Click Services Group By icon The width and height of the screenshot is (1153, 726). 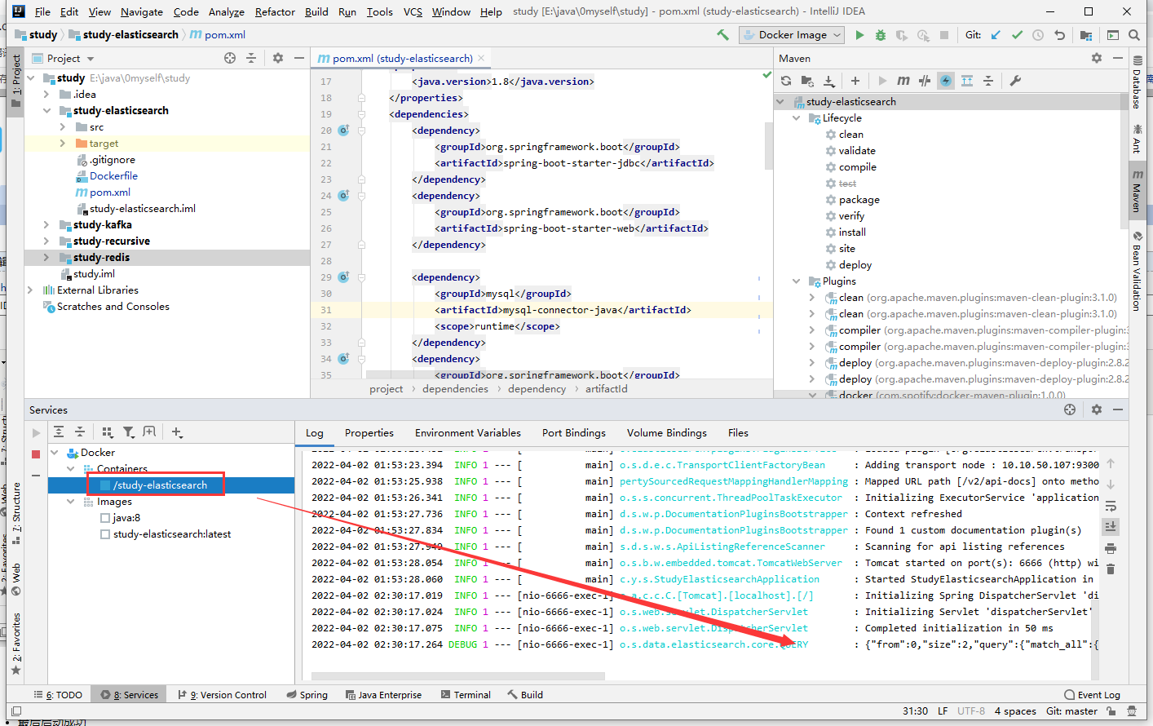coord(108,432)
